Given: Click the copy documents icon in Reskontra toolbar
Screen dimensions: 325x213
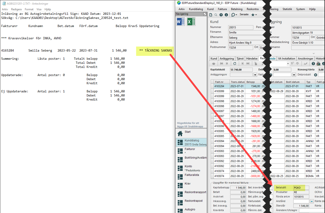Looking at the screenshot, I should point(256,64).
